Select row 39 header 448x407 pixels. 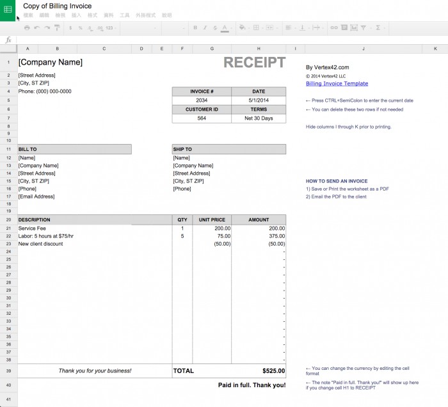[8, 371]
